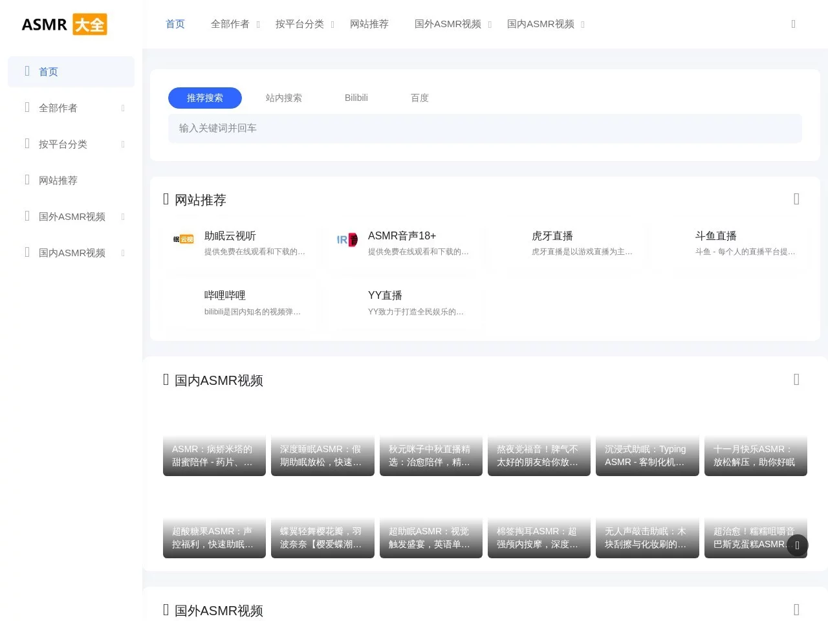Click the icon beside 网站推荐 in the sidebar

pos(27,180)
